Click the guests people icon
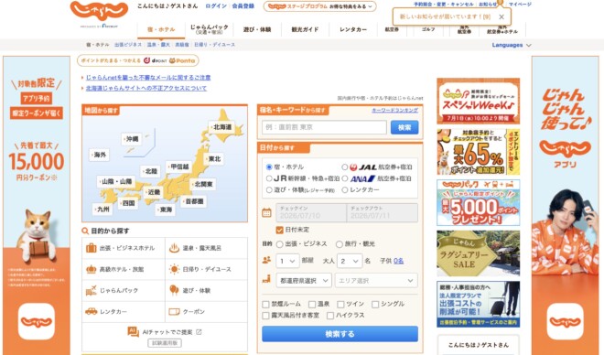Image resolution: width=604 pixels, height=355 pixels. point(266,260)
